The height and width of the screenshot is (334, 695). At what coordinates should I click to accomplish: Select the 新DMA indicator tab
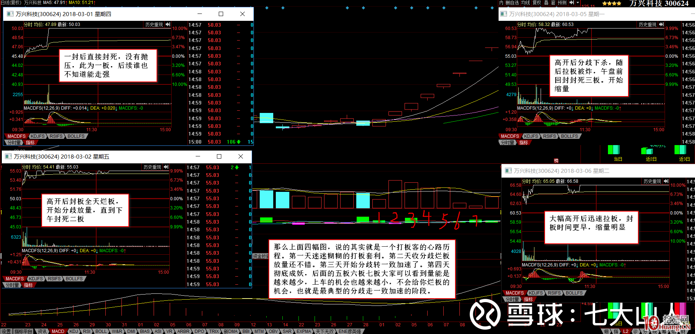230,331
